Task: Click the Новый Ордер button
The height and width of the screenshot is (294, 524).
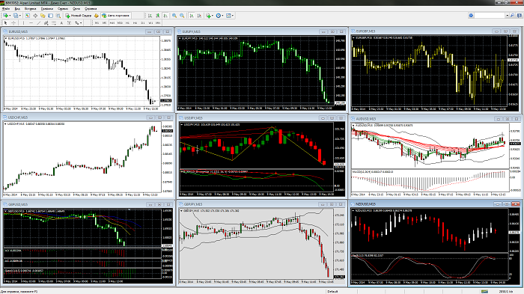Action: [78, 16]
